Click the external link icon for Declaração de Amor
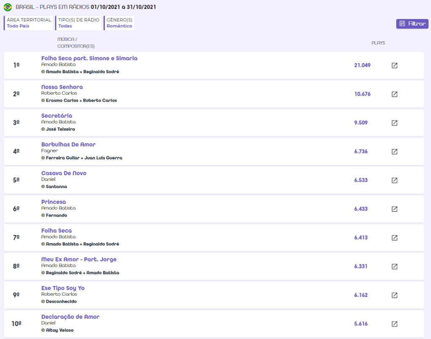431x339 pixels. (394, 324)
